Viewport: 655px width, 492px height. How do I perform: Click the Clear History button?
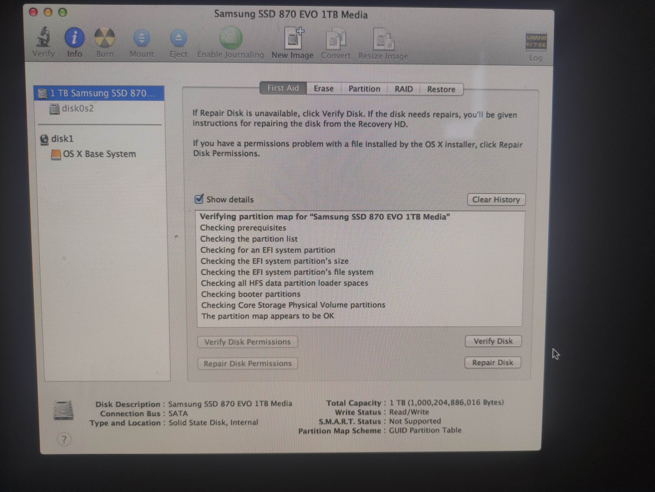tap(496, 199)
